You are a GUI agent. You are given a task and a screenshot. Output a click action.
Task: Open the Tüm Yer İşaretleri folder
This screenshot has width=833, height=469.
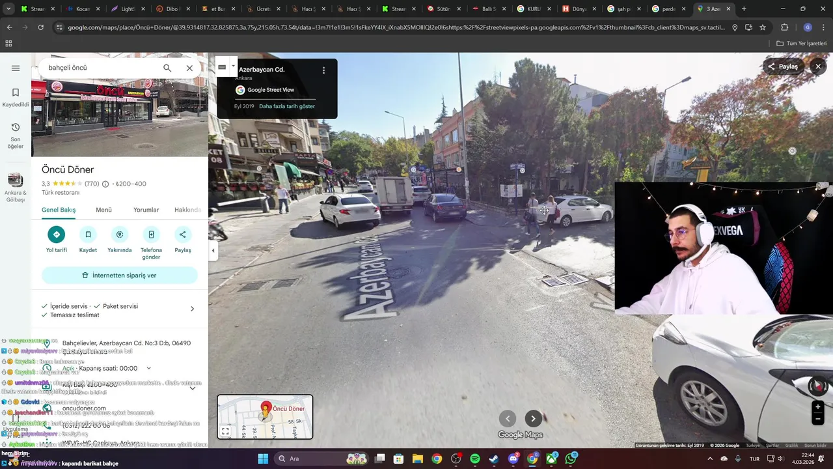[801, 44]
